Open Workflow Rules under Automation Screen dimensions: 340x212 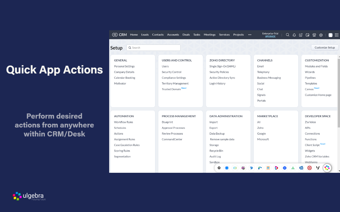[124, 122]
